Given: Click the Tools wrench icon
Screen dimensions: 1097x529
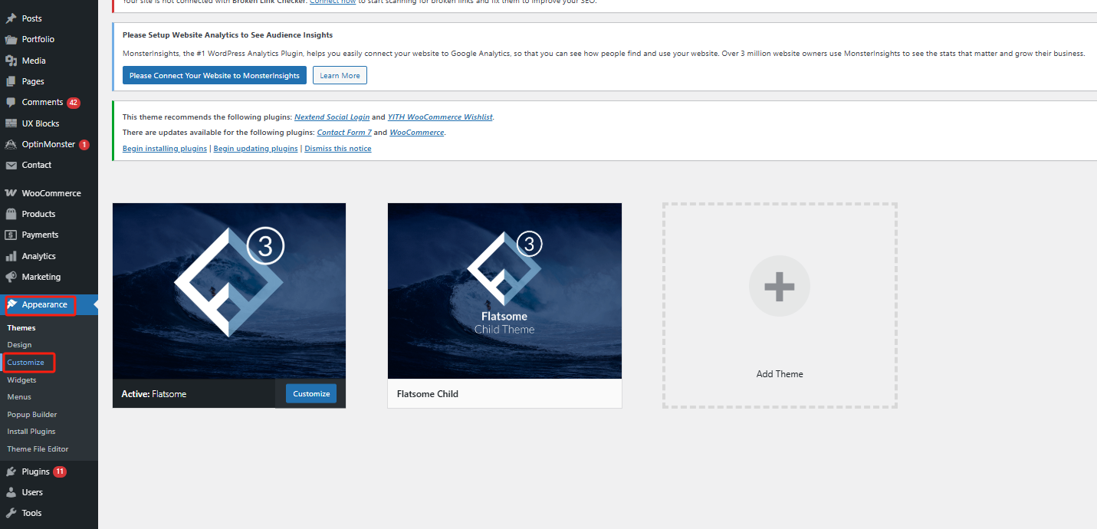Looking at the screenshot, I should [x=11, y=513].
